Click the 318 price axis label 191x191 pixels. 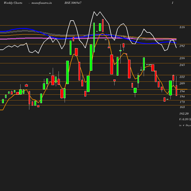(x=182, y=27)
